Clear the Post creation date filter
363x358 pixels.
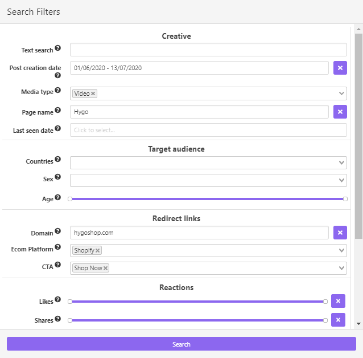[340, 68]
